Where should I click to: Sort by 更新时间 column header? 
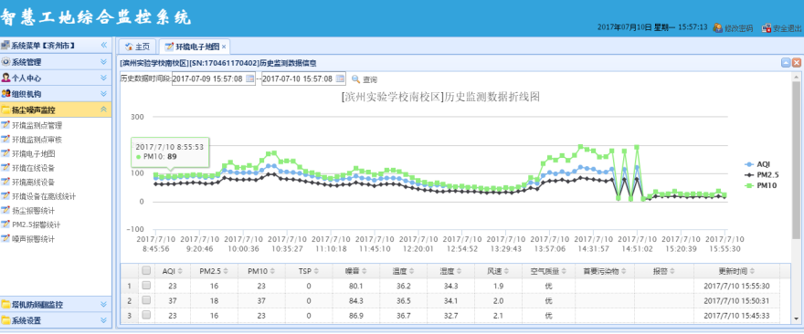point(736,271)
